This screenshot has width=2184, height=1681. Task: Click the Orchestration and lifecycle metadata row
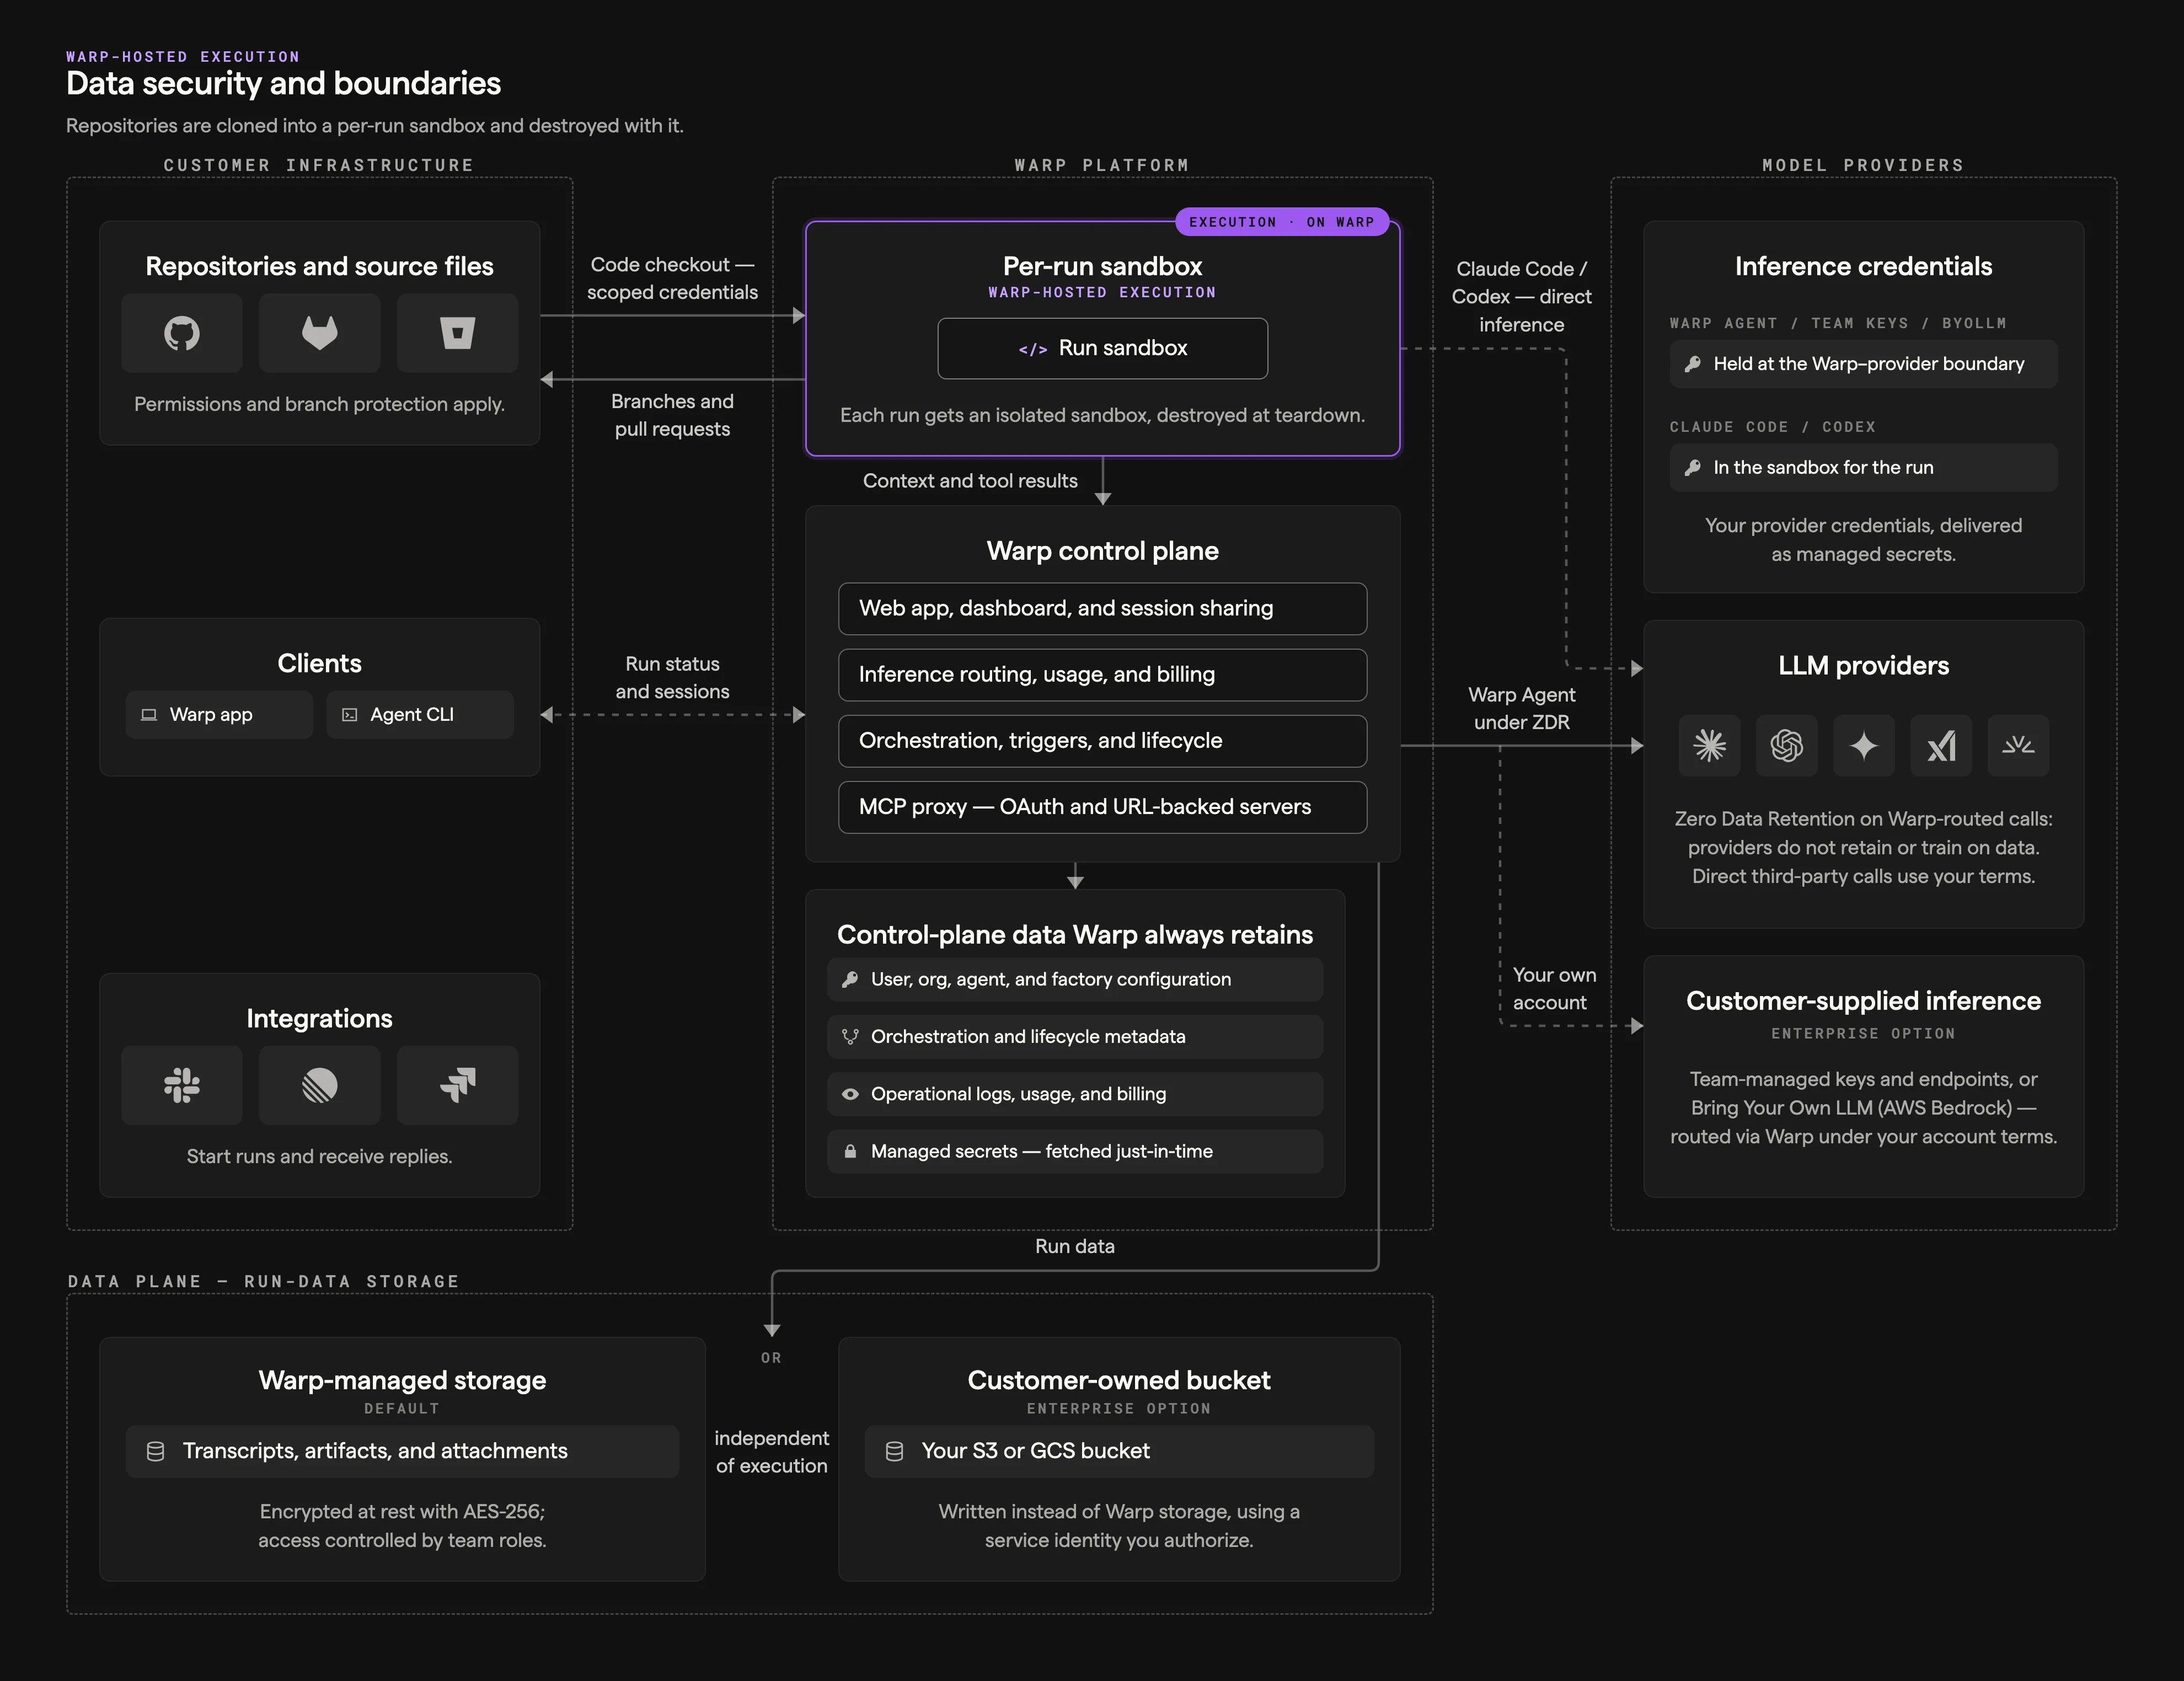click(x=1075, y=1037)
